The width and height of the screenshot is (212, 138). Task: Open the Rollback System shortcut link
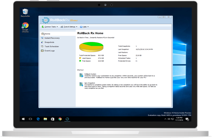pos(90,74)
